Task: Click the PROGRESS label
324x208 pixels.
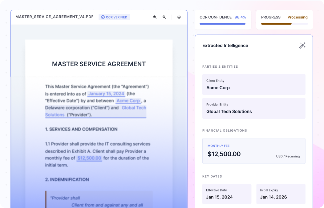Action: 271,17
